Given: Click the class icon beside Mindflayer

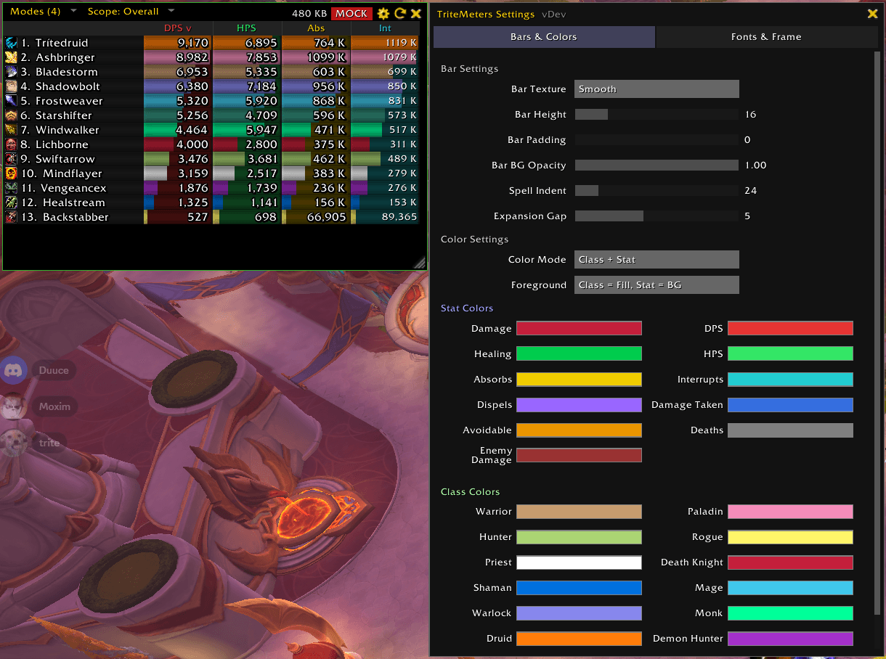Looking at the screenshot, I should coord(11,173).
